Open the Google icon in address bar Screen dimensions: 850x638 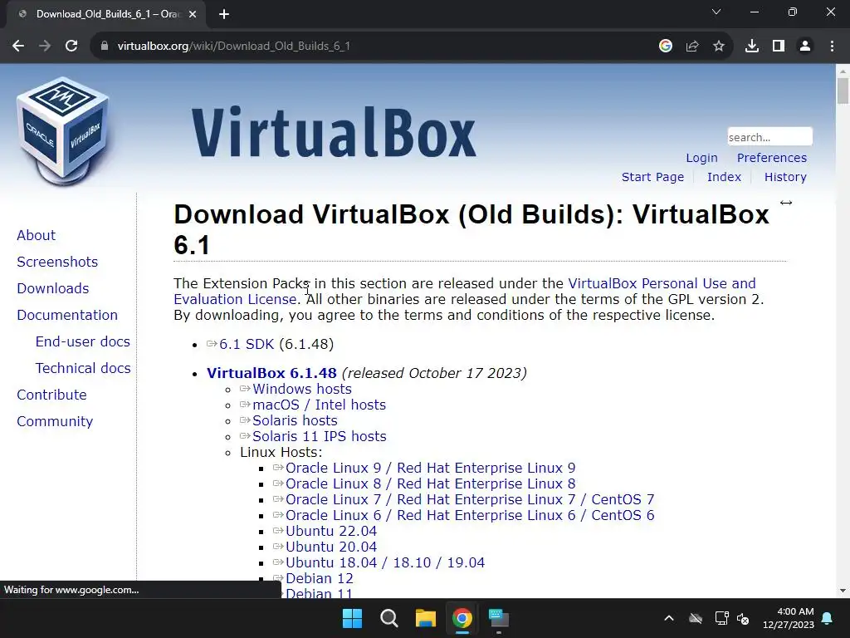pyautogui.click(x=666, y=47)
